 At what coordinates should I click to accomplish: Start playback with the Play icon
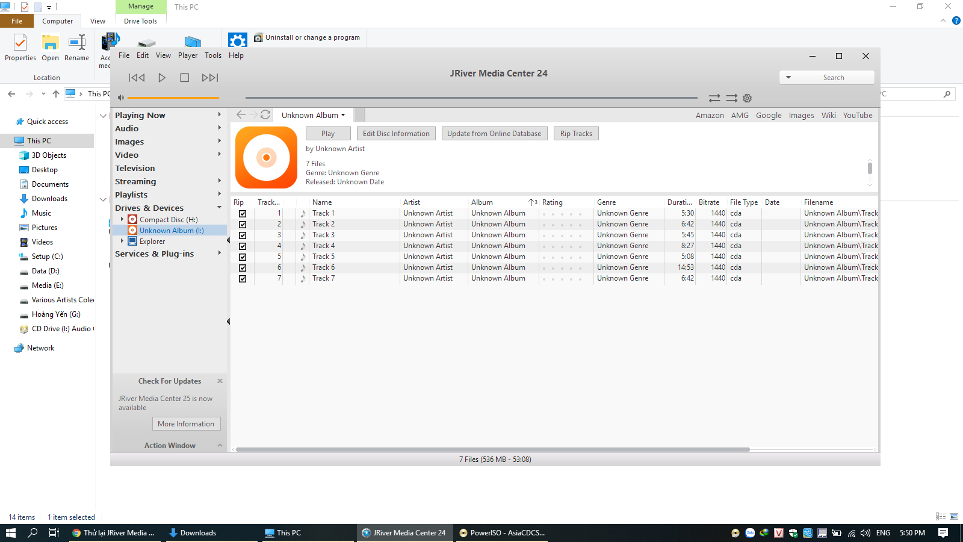[162, 78]
